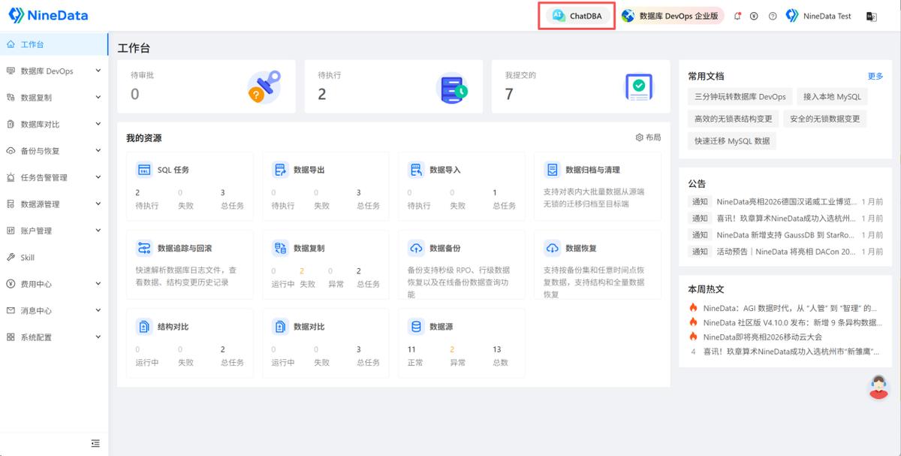Screen dimensions: 901x456
Task: Click the 更多 link in 常用文档
Action: (x=875, y=76)
